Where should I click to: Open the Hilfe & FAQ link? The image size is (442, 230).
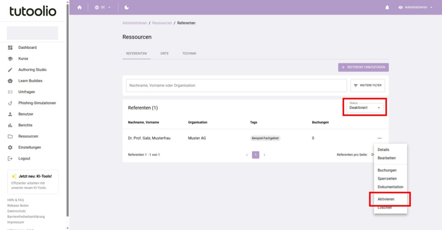[16, 200]
